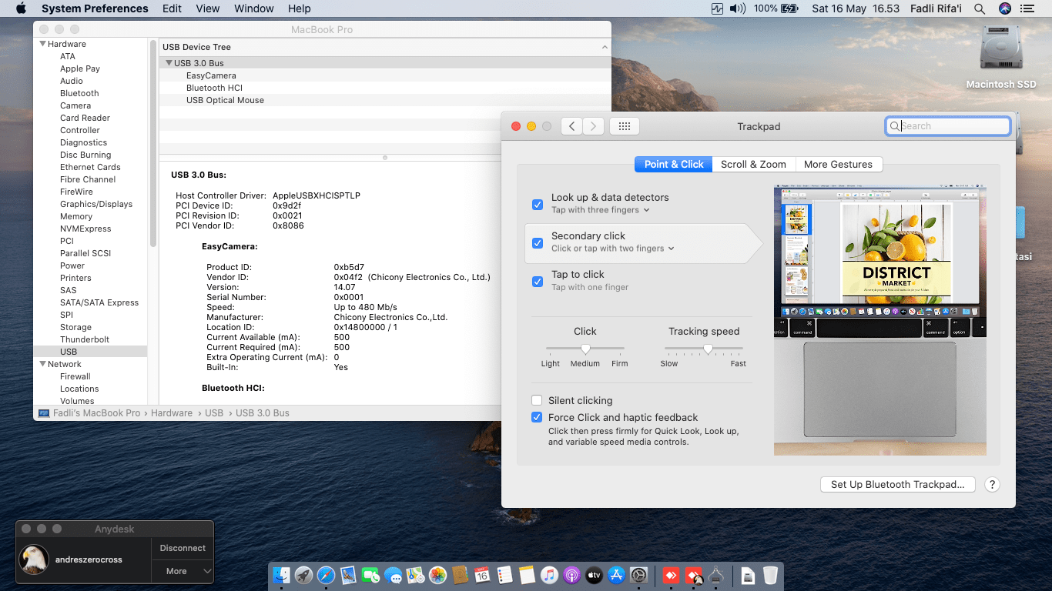The image size is (1052, 591).
Task: Disable Tap to click checkbox
Action: pyautogui.click(x=538, y=281)
